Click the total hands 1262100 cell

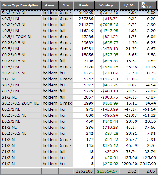point(84,171)
